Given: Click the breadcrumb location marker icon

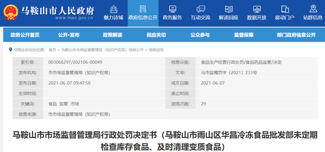Looking at the screenshot, I should [10, 50].
